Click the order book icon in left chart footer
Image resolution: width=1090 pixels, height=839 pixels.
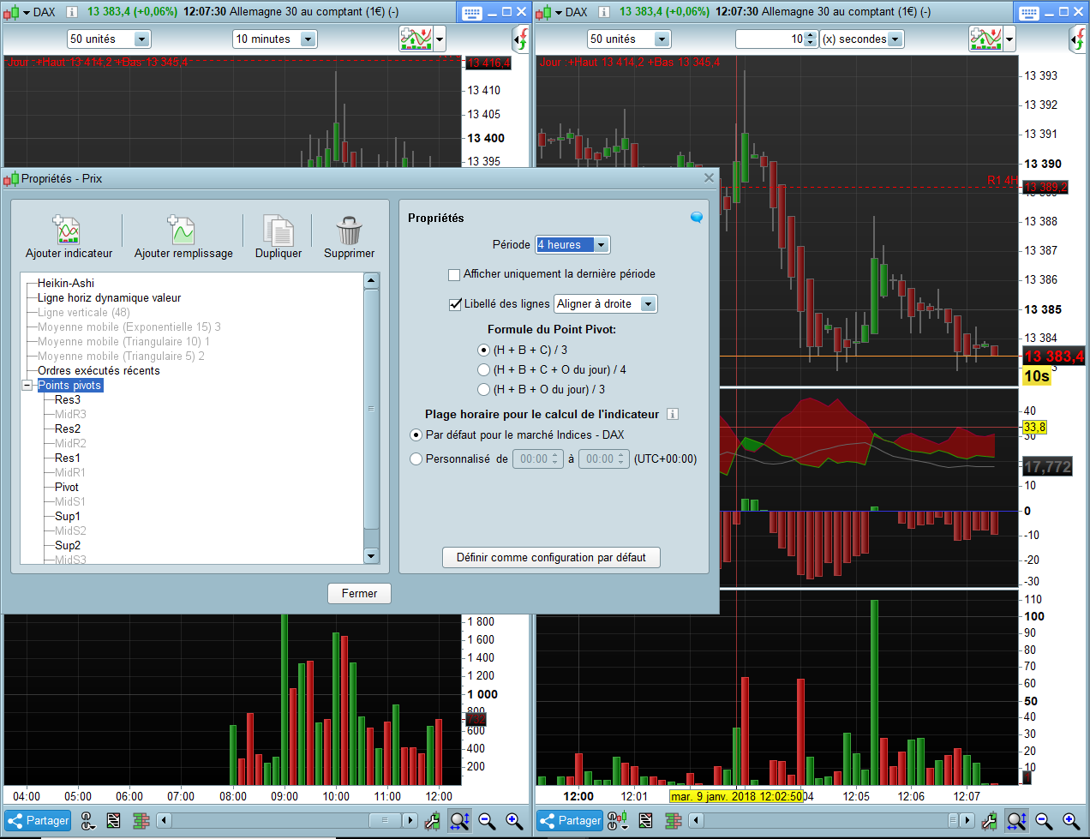pyautogui.click(x=141, y=821)
